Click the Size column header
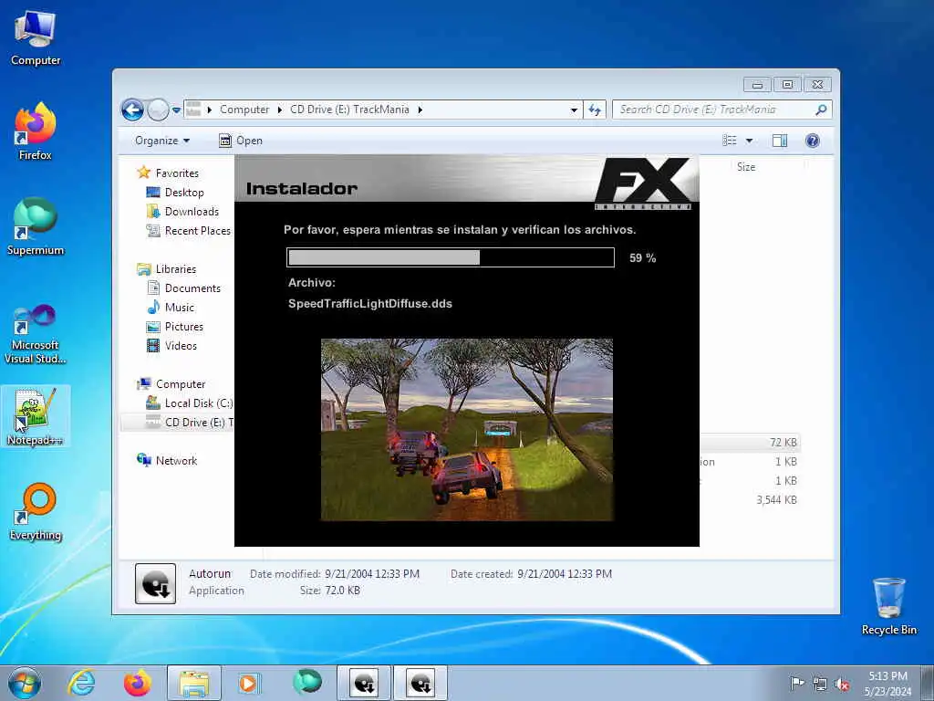The image size is (934, 701). click(x=746, y=167)
